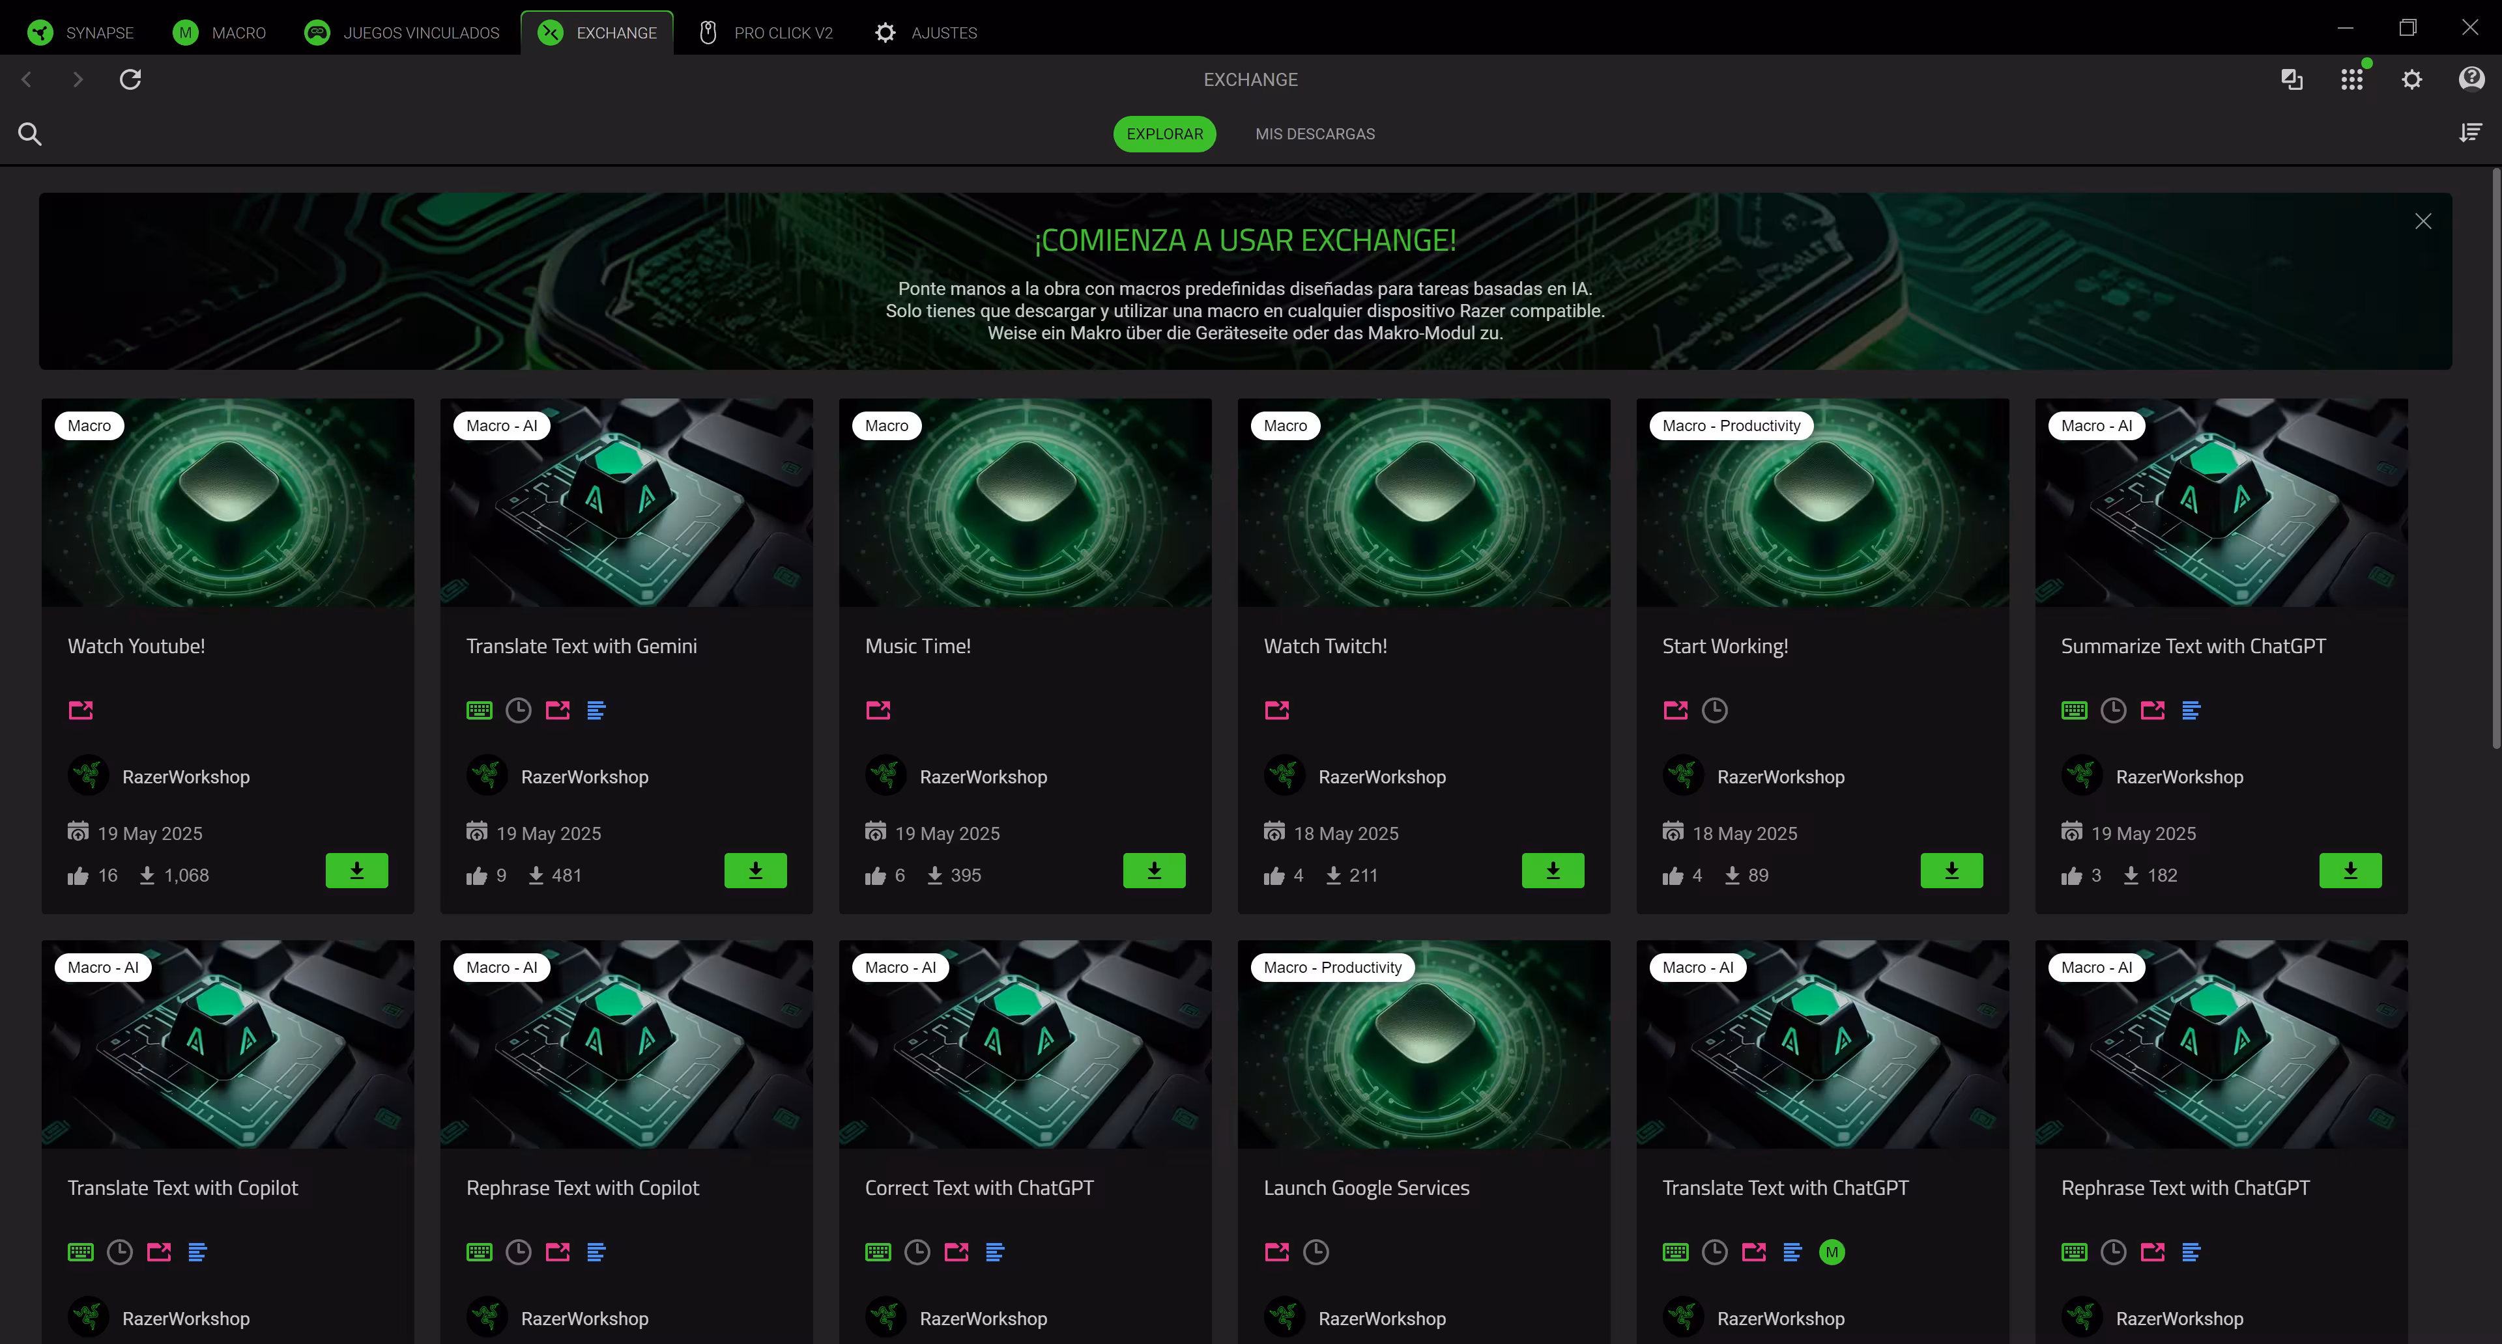Image resolution: width=2502 pixels, height=1344 pixels.
Task: Download the Start Working! macro
Action: (x=1951, y=871)
